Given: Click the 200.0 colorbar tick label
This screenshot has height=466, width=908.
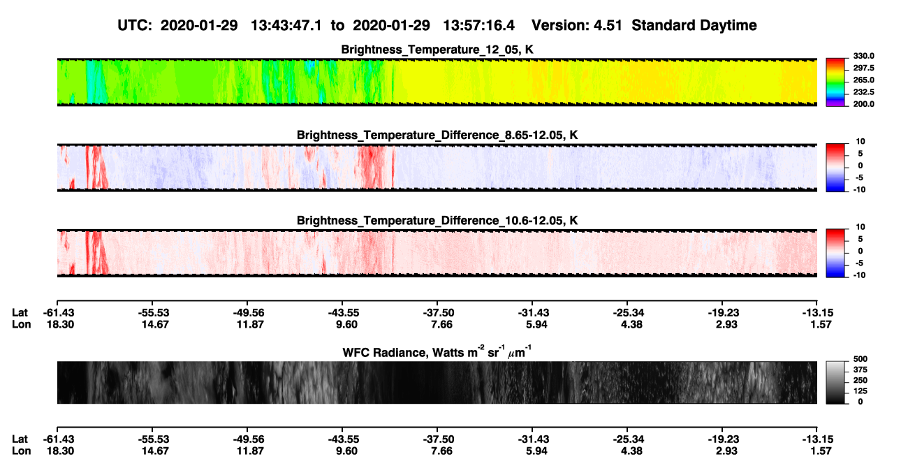Looking at the screenshot, I should click(865, 104).
